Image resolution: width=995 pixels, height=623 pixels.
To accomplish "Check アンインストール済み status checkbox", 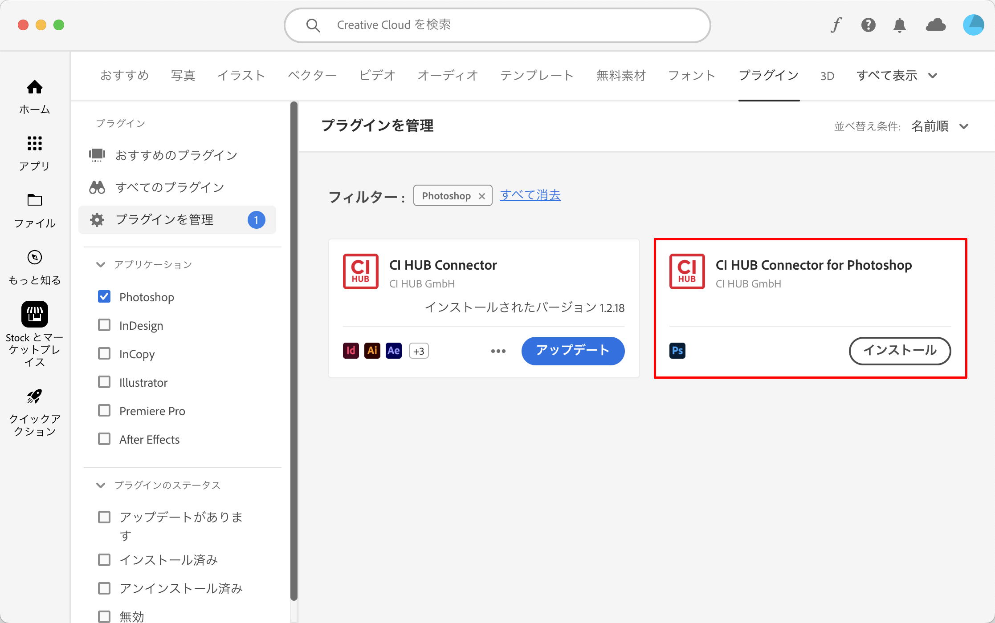I will click(104, 588).
